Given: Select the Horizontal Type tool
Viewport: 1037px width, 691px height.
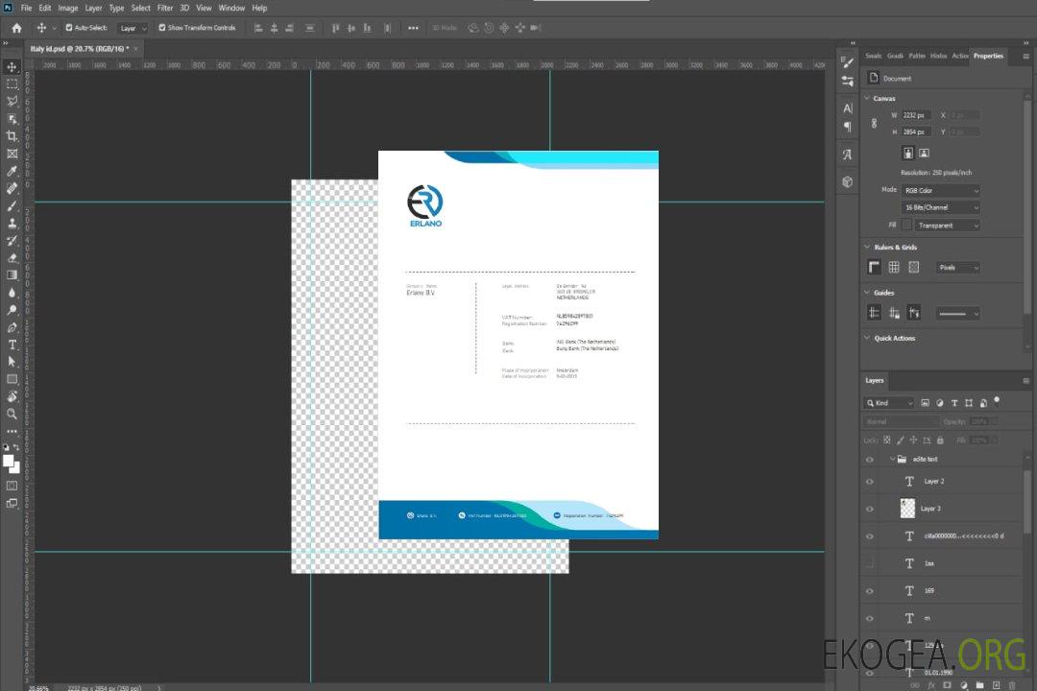Looking at the screenshot, I should tap(12, 344).
